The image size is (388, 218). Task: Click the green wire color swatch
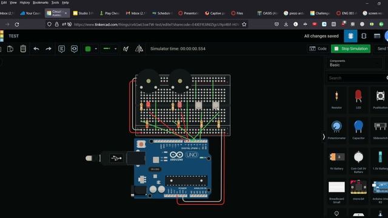pos(88,48)
